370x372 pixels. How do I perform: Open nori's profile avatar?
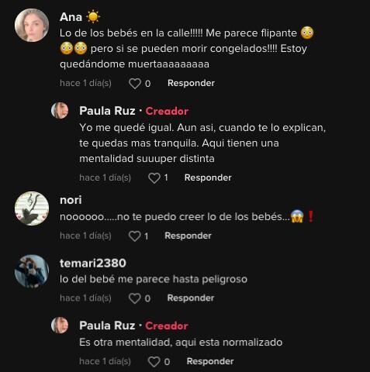click(x=32, y=208)
